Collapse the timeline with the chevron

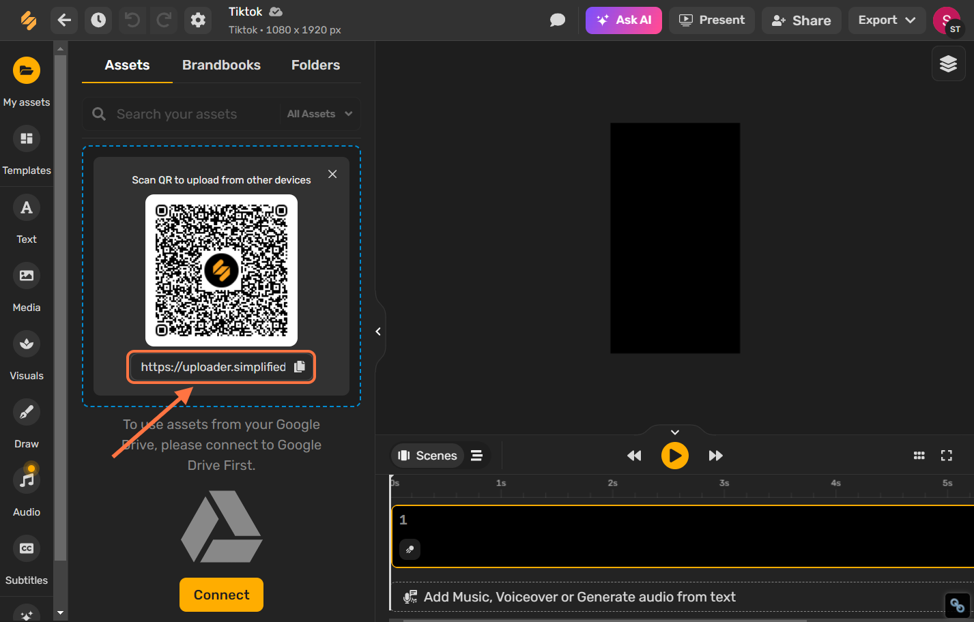pos(674,432)
